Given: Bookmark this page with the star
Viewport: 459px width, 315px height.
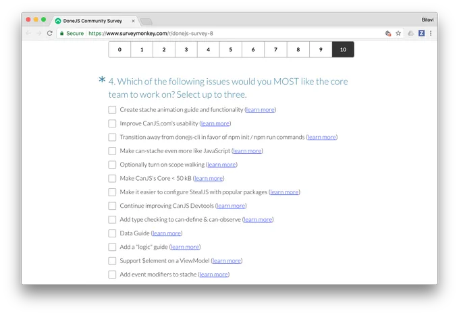Looking at the screenshot, I should tap(398, 33).
